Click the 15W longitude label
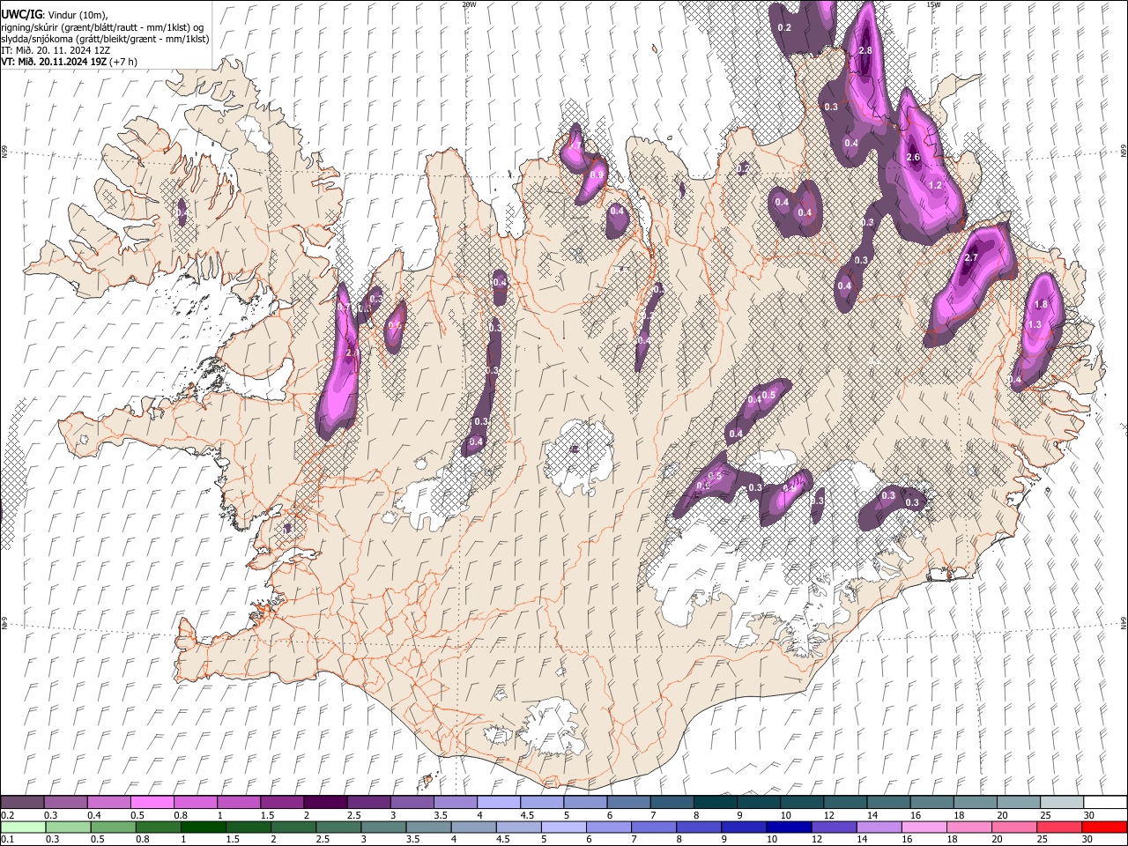Image resolution: width=1128 pixels, height=846 pixels. click(x=933, y=4)
